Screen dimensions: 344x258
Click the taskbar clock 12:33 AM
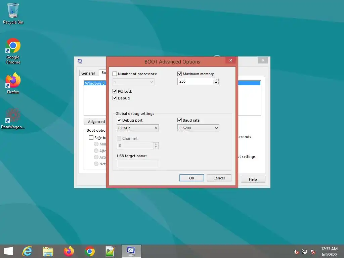pos(329,249)
